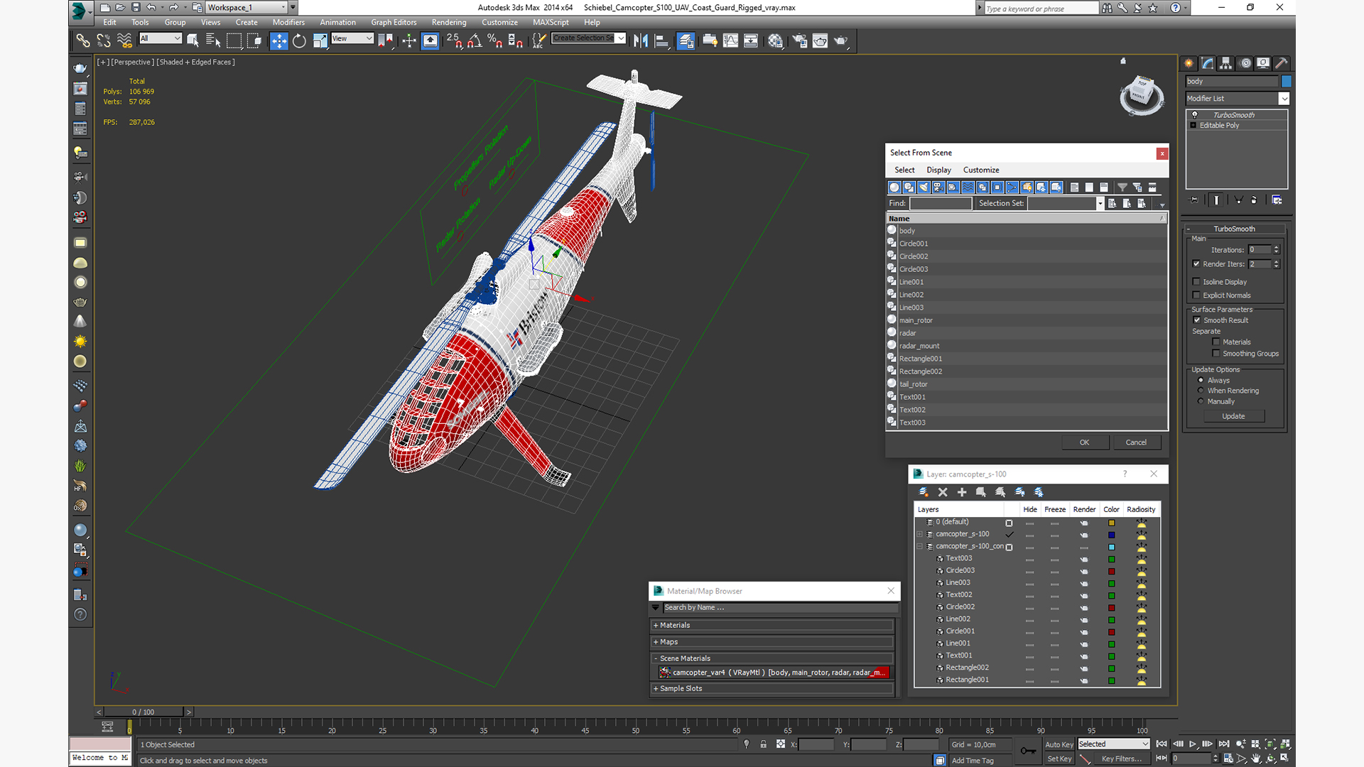Click the body object color swatch
Viewport: 1364px width, 767px height.
point(1286,81)
